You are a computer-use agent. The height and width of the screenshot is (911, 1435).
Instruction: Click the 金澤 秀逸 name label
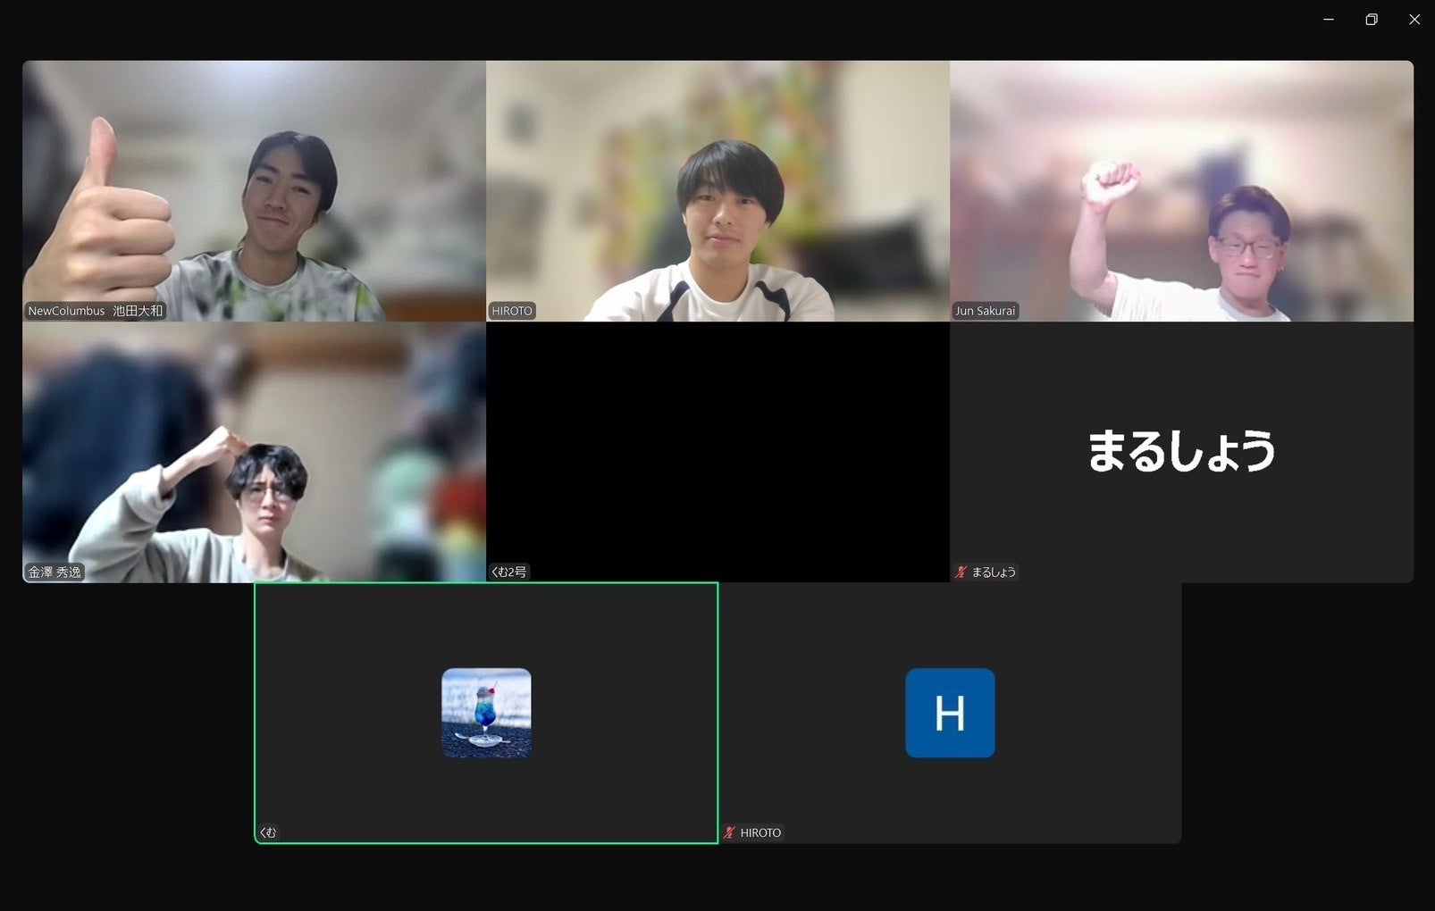[55, 572]
